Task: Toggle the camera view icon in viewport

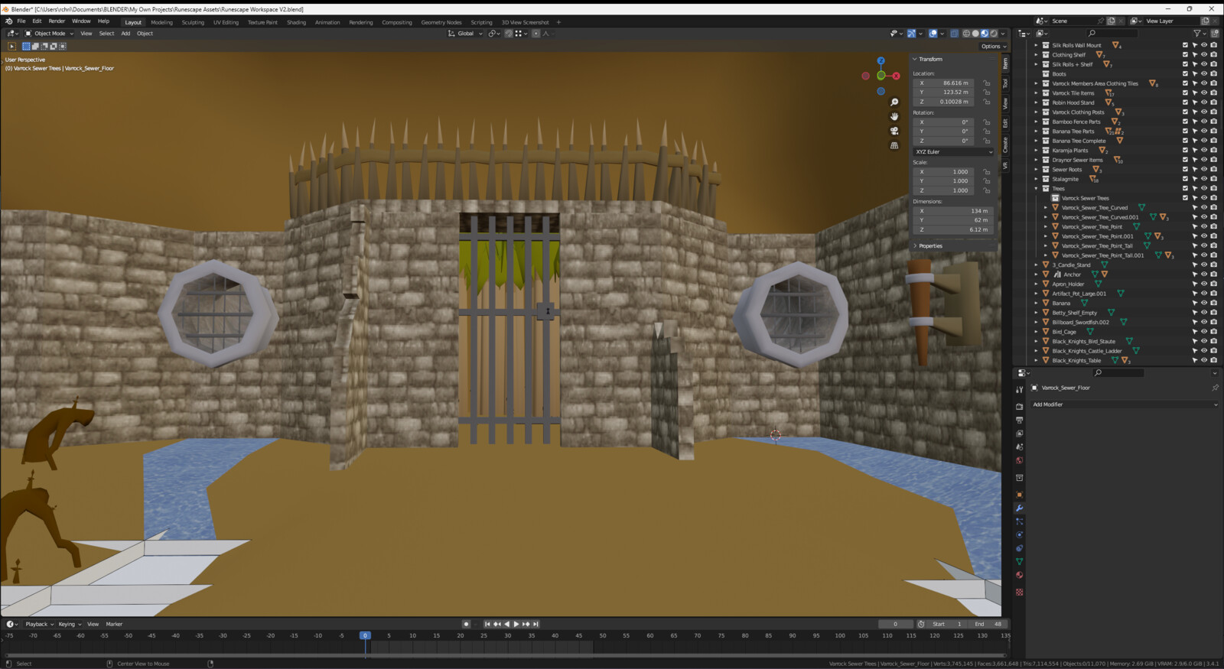Action: click(894, 131)
